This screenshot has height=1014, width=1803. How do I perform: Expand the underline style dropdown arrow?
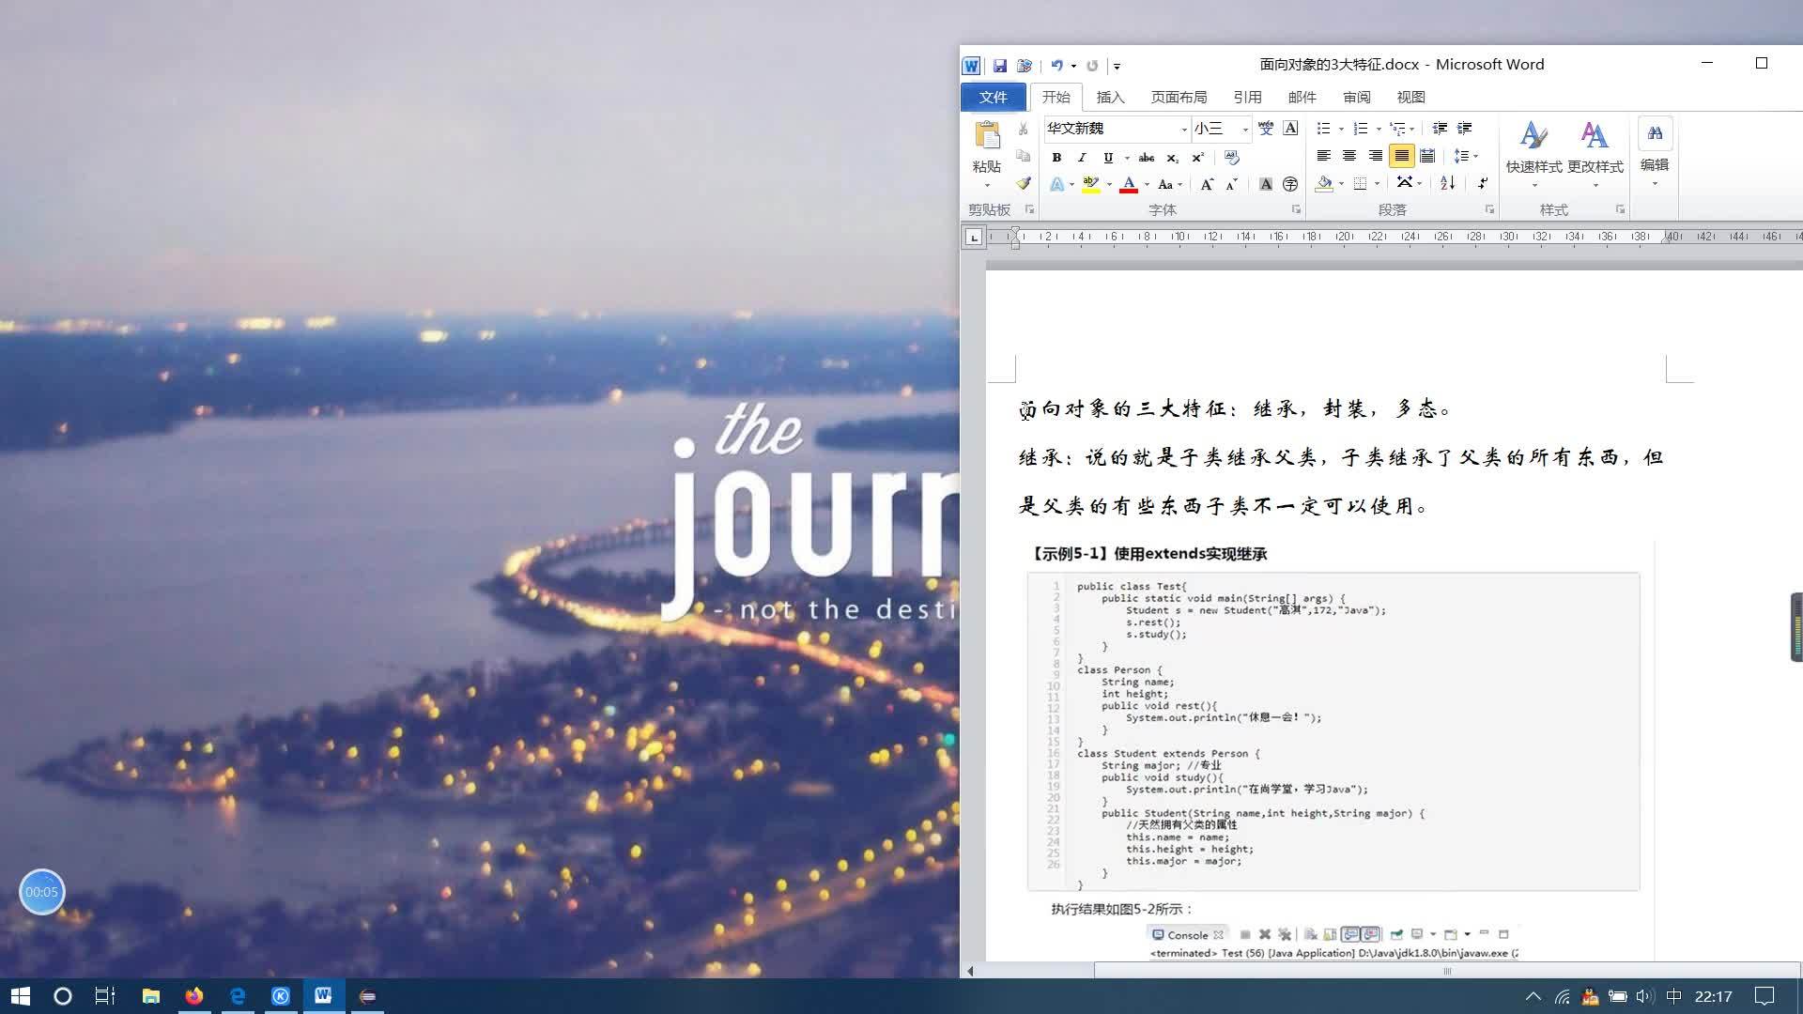click(x=1127, y=158)
